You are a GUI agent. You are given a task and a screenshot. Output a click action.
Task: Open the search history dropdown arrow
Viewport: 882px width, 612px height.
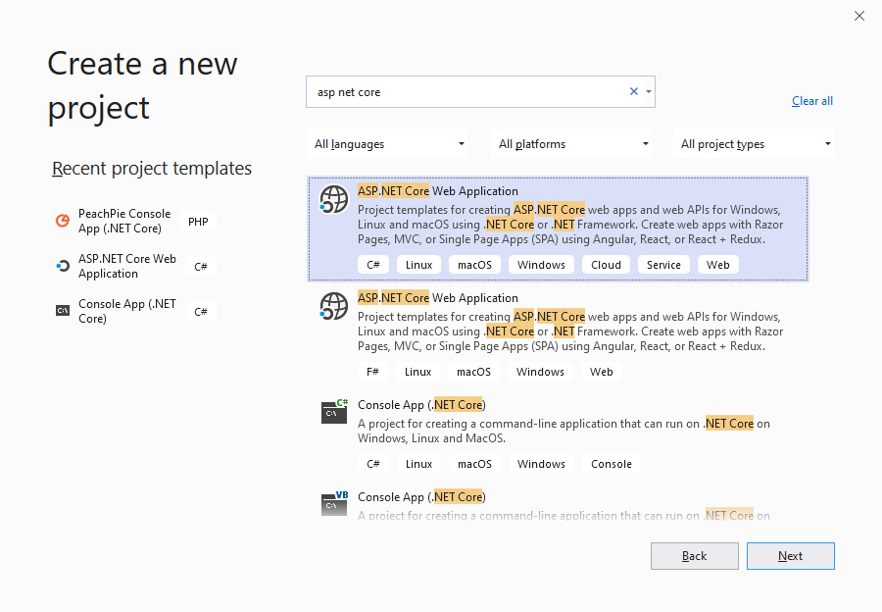649,91
